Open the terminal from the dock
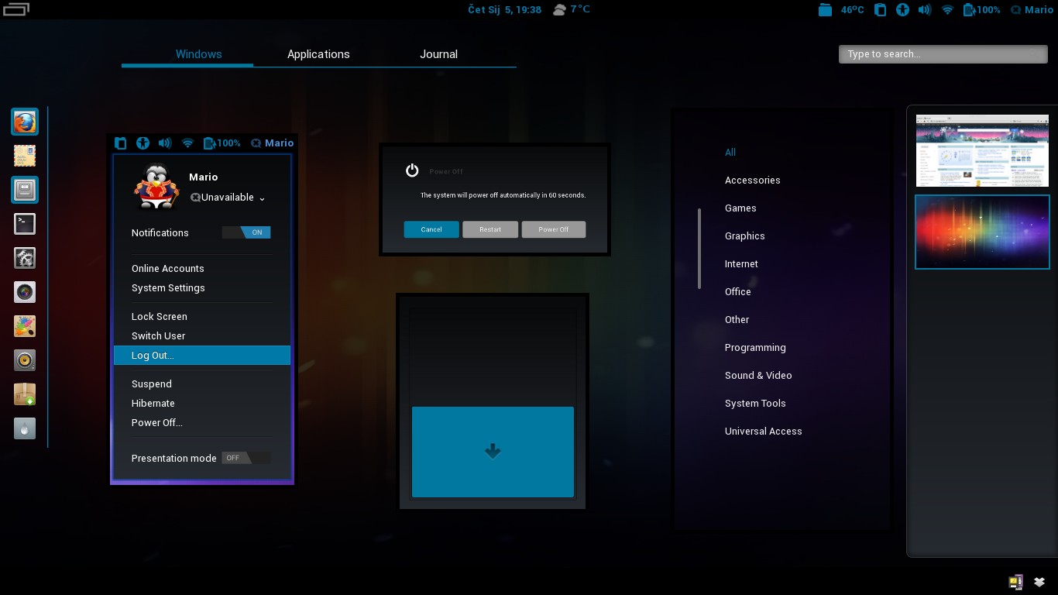Image resolution: width=1058 pixels, height=595 pixels. [24, 224]
